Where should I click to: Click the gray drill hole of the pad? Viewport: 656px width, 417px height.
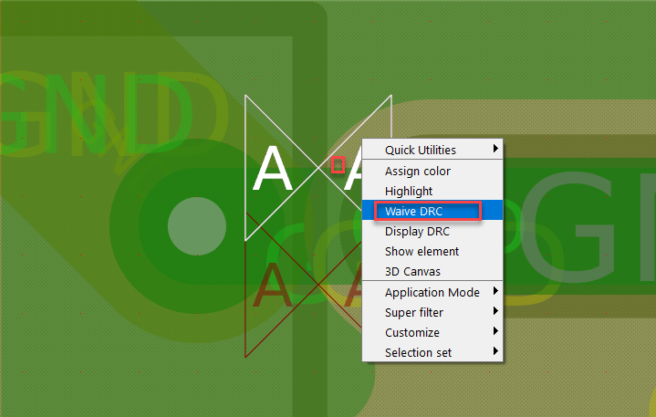click(198, 224)
